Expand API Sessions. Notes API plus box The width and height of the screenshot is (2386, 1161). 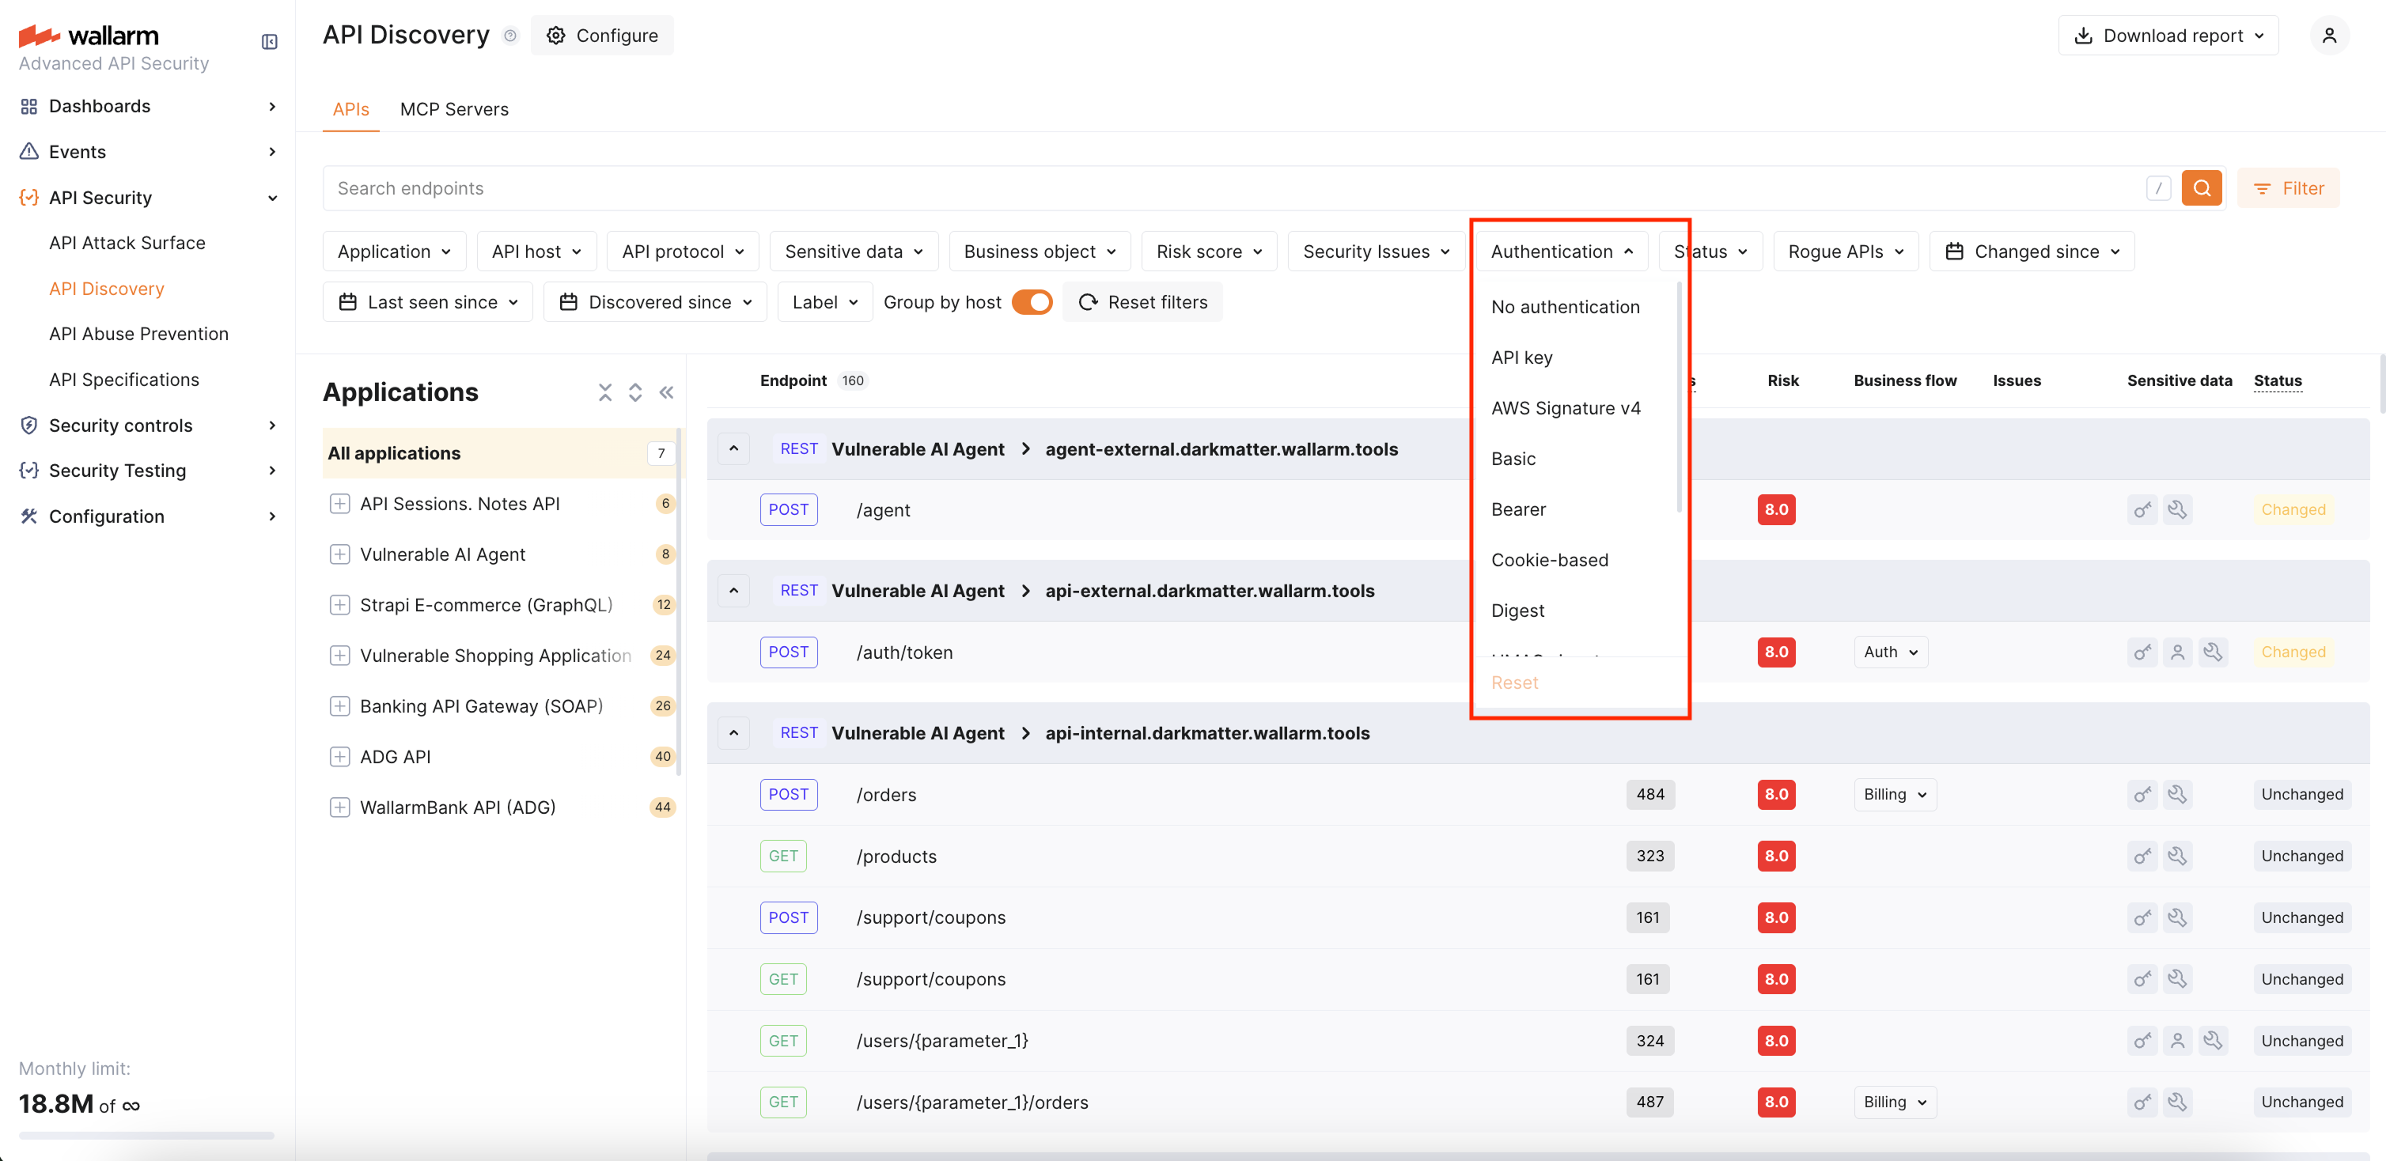pyautogui.click(x=340, y=504)
